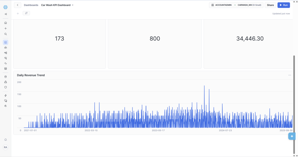
Task: Open the Search icon in sidebar
Action: click(6, 34)
